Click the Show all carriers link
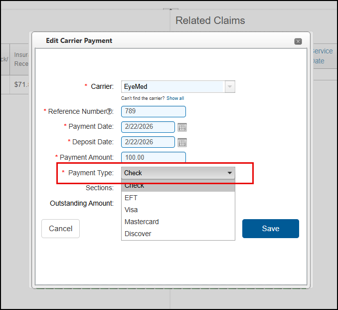This screenshot has width=338, height=310. pyautogui.click(x=175, y=98)
